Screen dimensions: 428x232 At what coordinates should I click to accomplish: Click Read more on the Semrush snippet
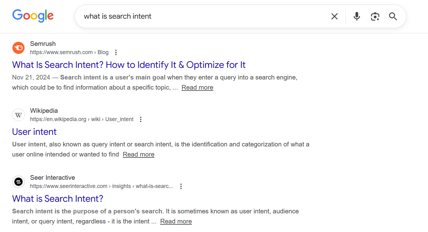coord(197,87)
